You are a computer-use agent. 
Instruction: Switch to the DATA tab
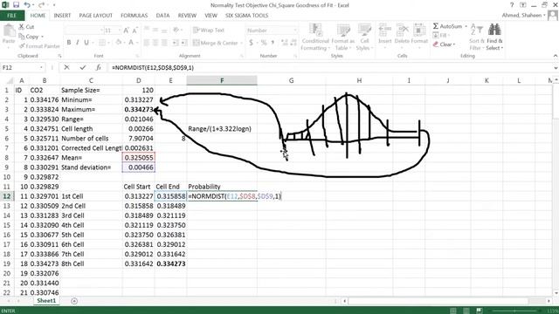[x=162, y=16]
